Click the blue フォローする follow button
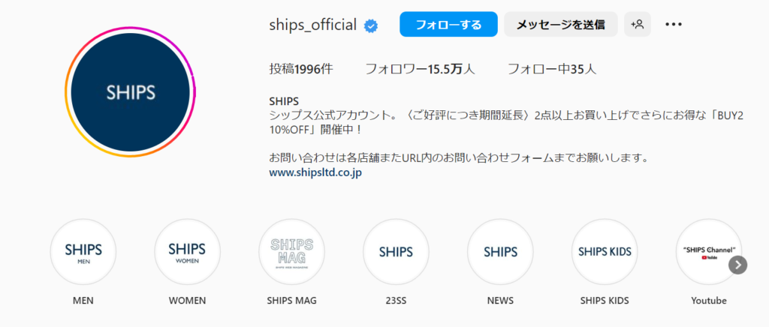This screenshot has width=769, height=327. pyautogui.click(x=448, y=24)
